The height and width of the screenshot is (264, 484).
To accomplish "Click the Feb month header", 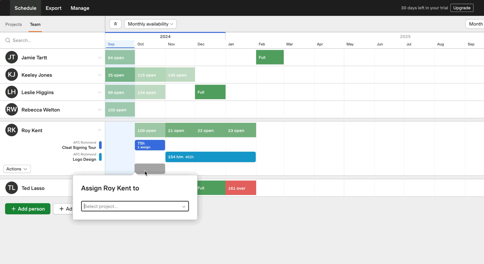I will pos(262,44).
